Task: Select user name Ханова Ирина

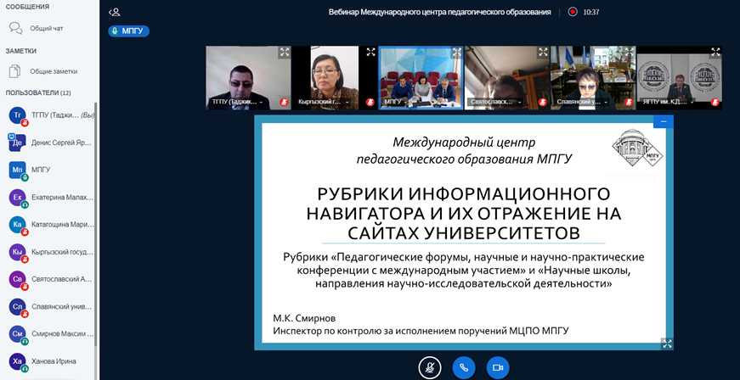Action: 54,360
